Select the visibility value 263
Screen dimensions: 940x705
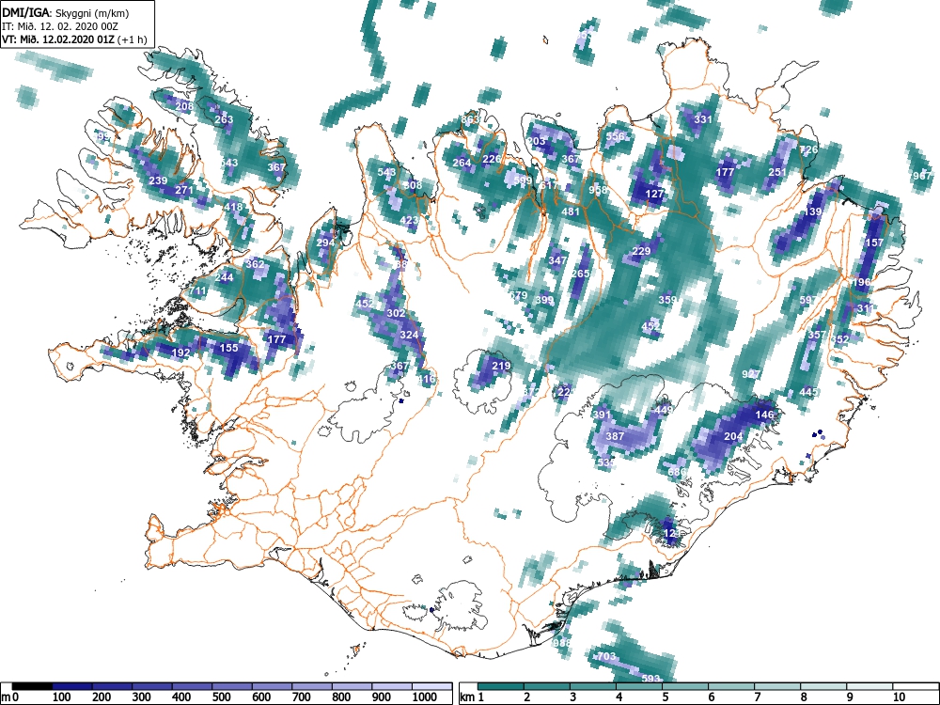click(x=224, y=119)
